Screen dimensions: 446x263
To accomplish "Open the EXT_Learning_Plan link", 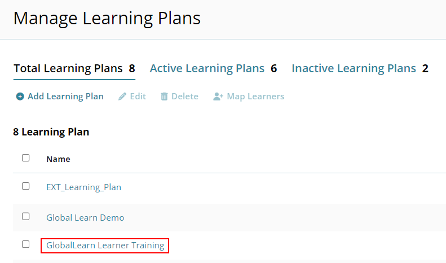I will pyautogui.click(x=83, y=187).
